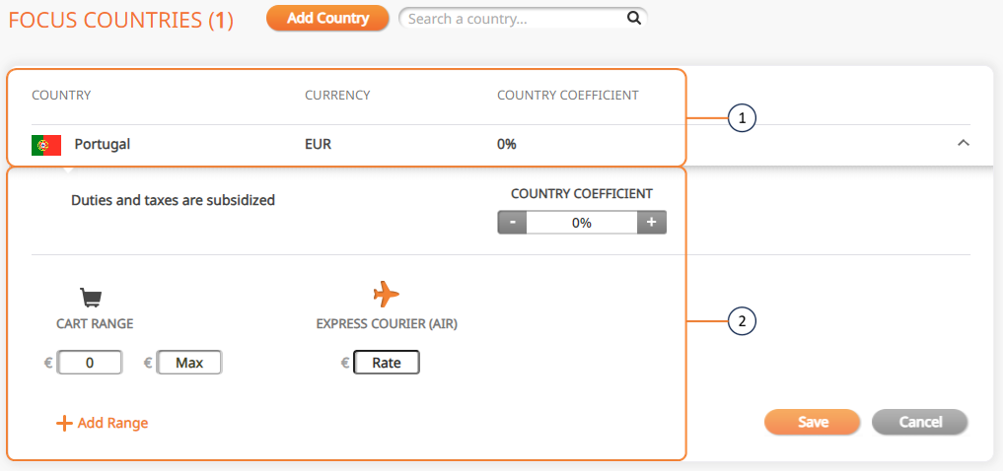Click the shopping cart icon
Screen dimensions: 1003x474
[91, 298]
